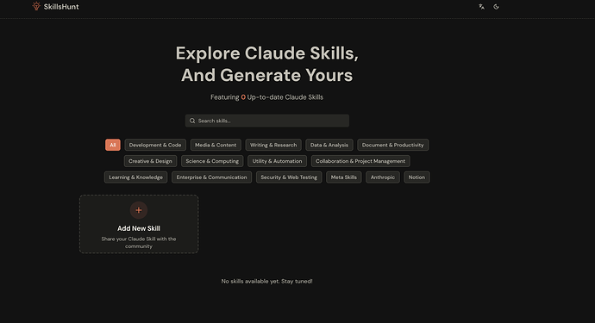Image resolution: width=595 pixels, height=323 pixels.
Task: Go to SkillsHunt home via brand name
Action: (x=61, y=7)
